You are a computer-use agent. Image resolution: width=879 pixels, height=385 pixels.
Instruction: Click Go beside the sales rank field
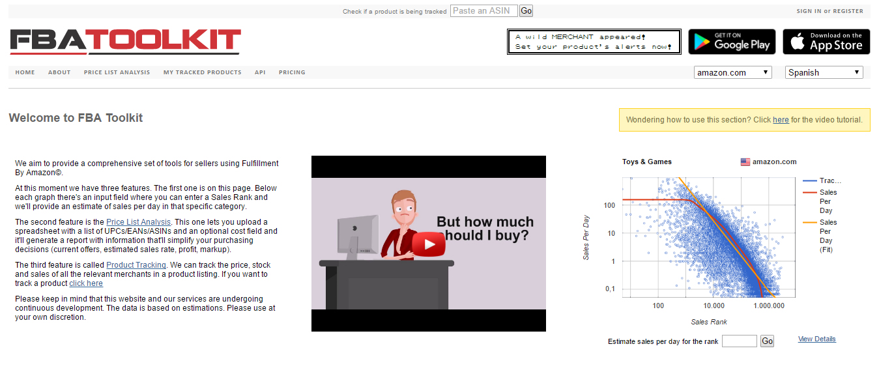click(767, 341)
